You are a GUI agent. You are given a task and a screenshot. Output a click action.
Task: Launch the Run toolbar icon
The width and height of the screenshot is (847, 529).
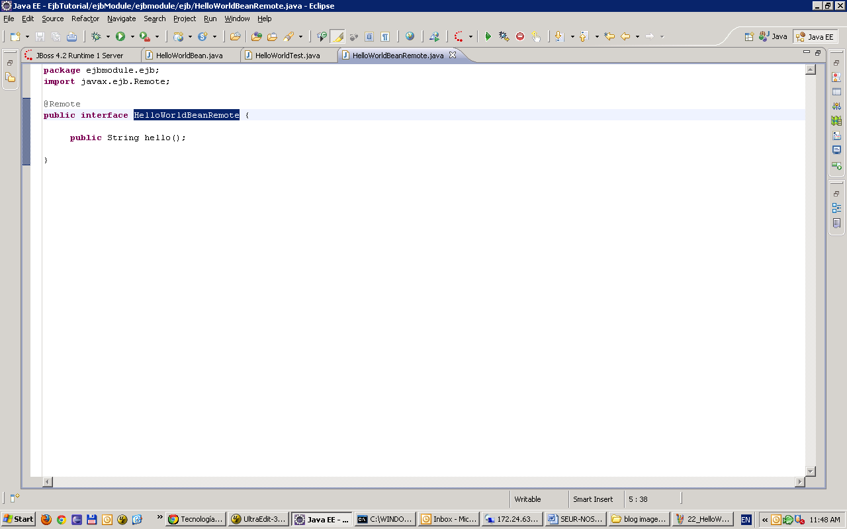pyautogui.click(x=120, y=36)
